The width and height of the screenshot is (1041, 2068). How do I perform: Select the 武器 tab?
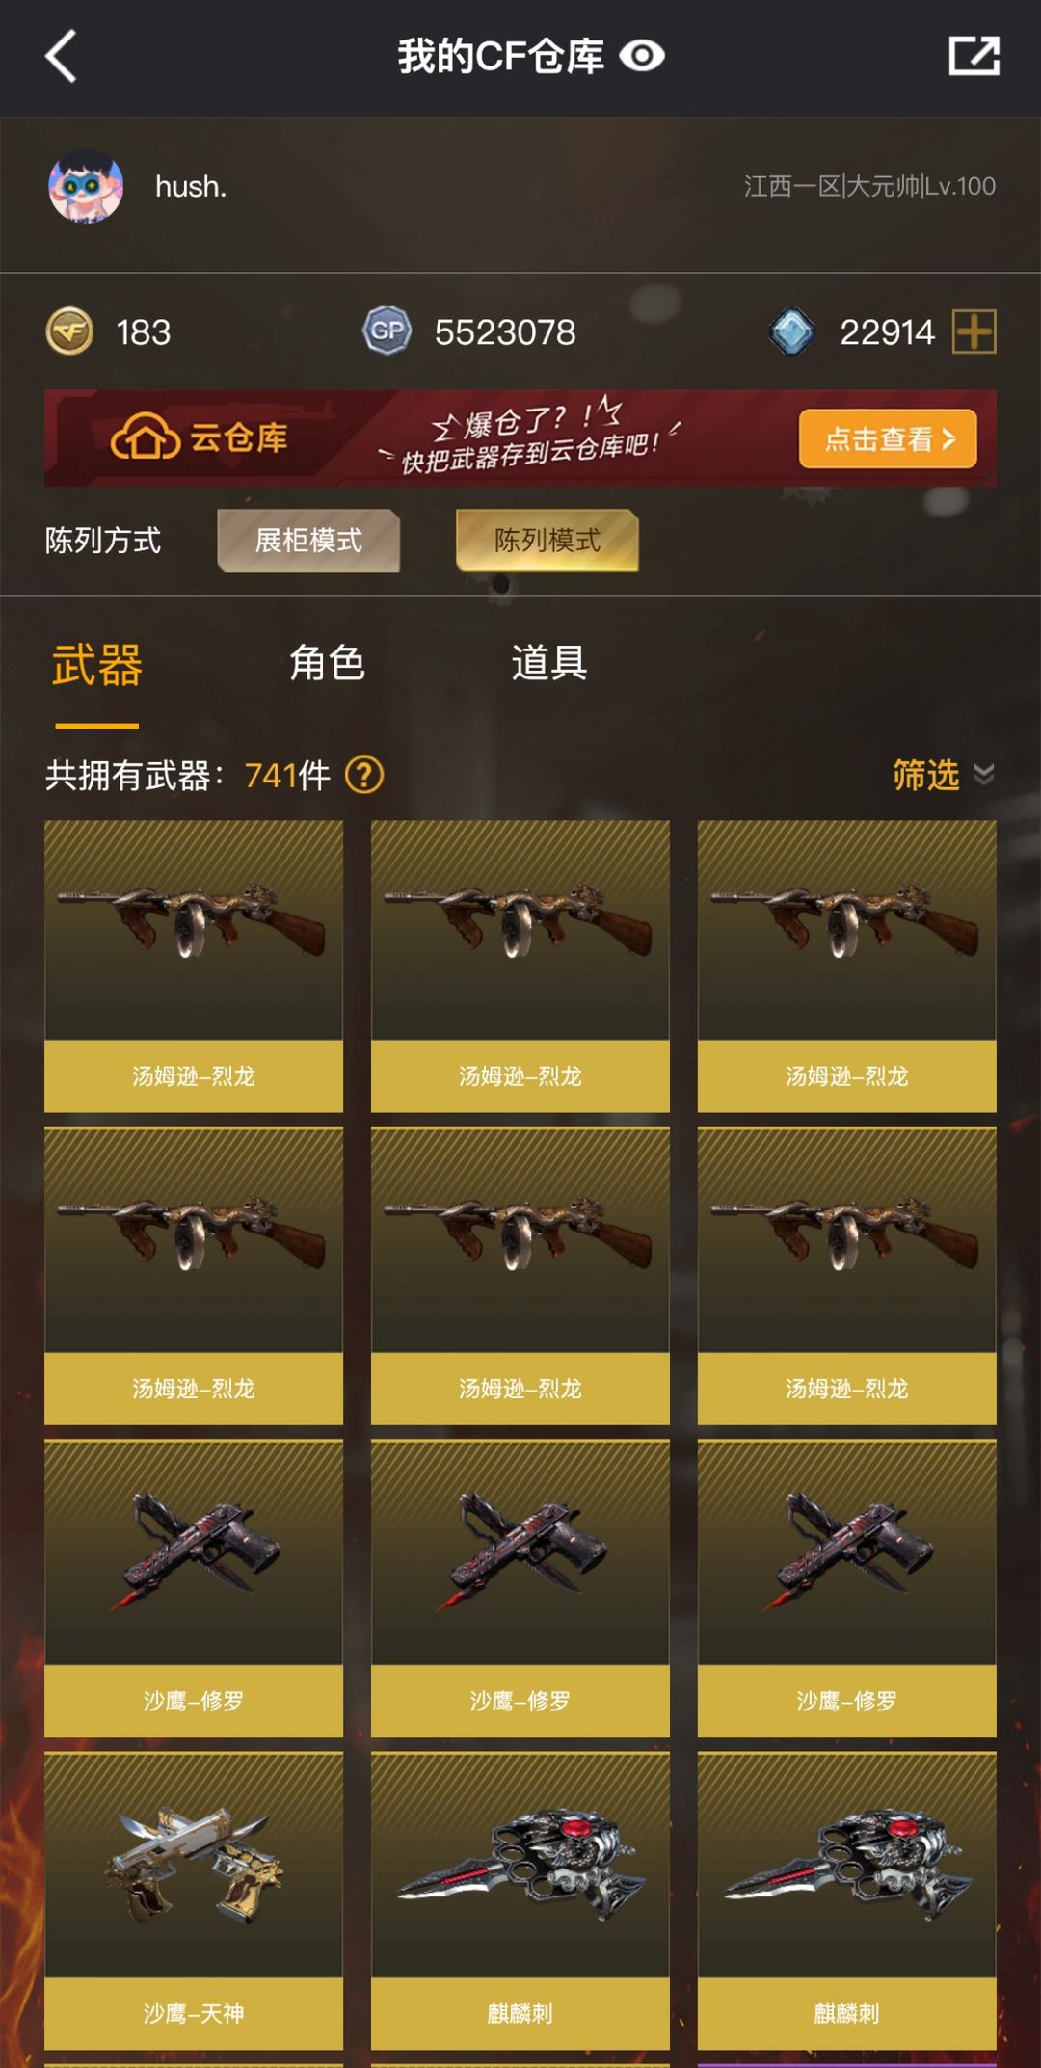pyautogui.click(x=97, y=665)
